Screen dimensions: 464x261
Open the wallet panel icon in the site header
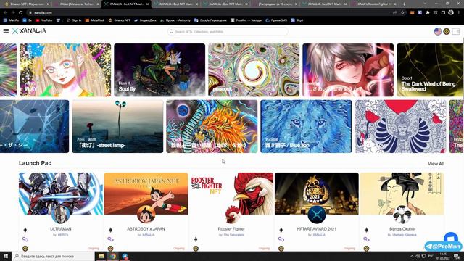456,31
